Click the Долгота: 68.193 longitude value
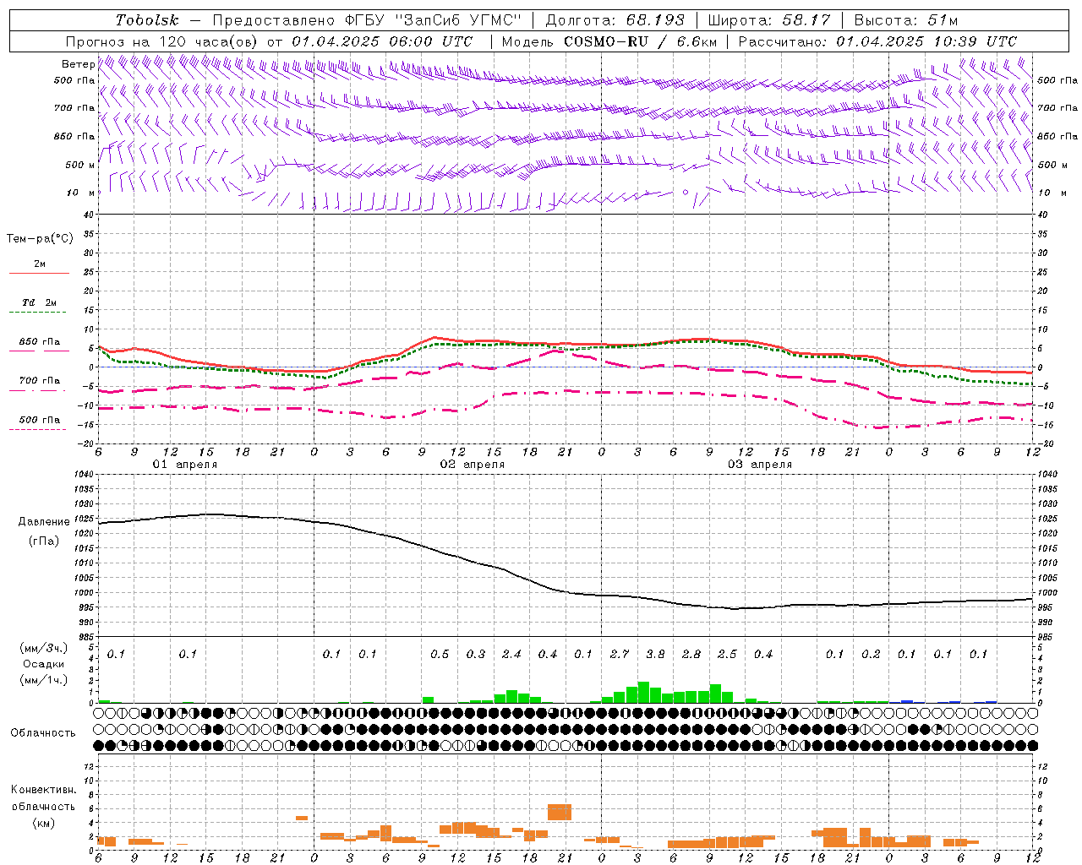 pyautogui.click(x=615, y=20)
